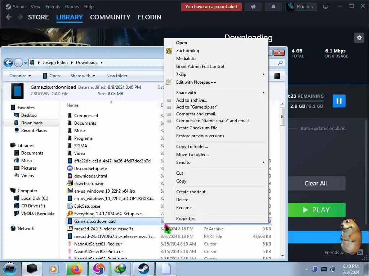This screenshot has width=369, height=276.
Task: Expand Organize dropdown in Explorer toolbar
Action: [20, 76]
